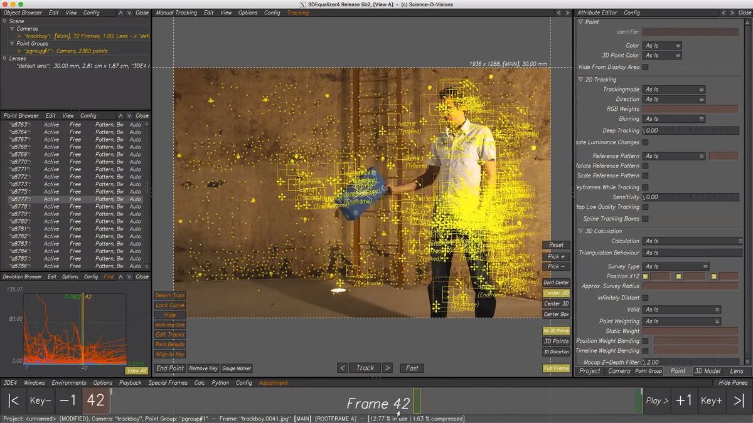Enable Hide From Display Area checkbox
753x423 pixels.
pyautogui.click(x=645, y=67)
